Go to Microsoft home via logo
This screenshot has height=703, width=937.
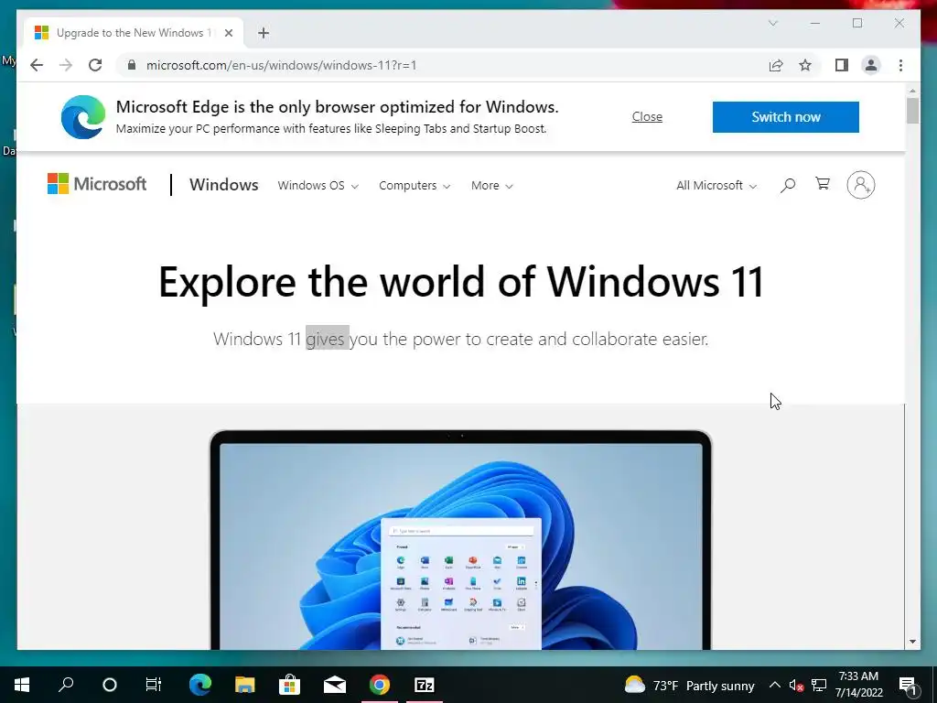point(97,184)
